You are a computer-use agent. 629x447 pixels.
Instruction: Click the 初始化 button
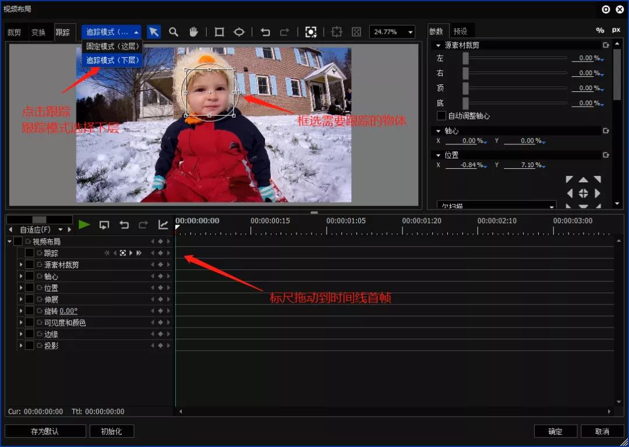(111, 431)
